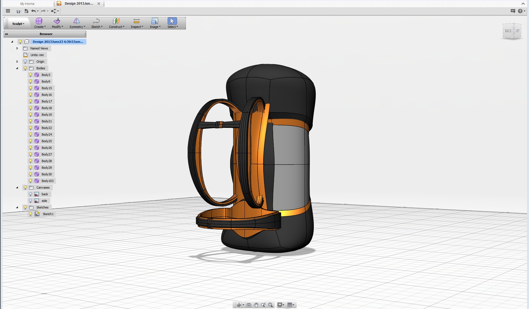This screenshot has height=309, width=529.
Task: Click the Image tool icon
Action: click(x=155, y=23)
